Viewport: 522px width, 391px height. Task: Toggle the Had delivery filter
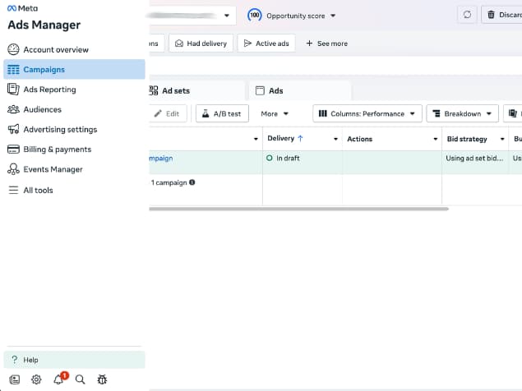click(201, 44)
